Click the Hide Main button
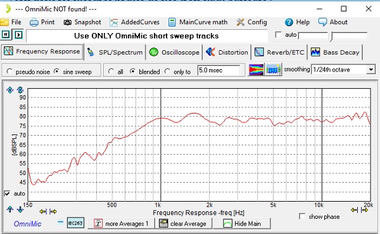Image resolution: width=380 pixels, height=234 pixels. pyautogui.click(x=242, y=223)
